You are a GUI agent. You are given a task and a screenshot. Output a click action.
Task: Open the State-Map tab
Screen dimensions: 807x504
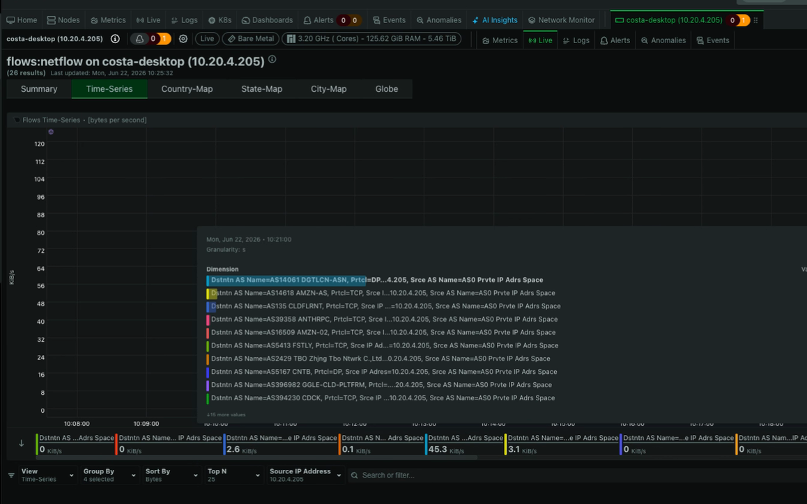261,89
